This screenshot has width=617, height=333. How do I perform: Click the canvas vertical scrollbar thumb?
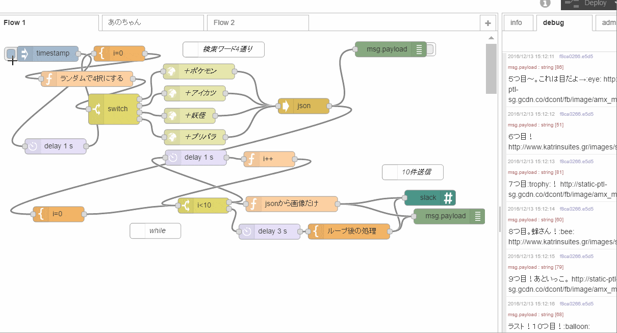pos(491,69)
